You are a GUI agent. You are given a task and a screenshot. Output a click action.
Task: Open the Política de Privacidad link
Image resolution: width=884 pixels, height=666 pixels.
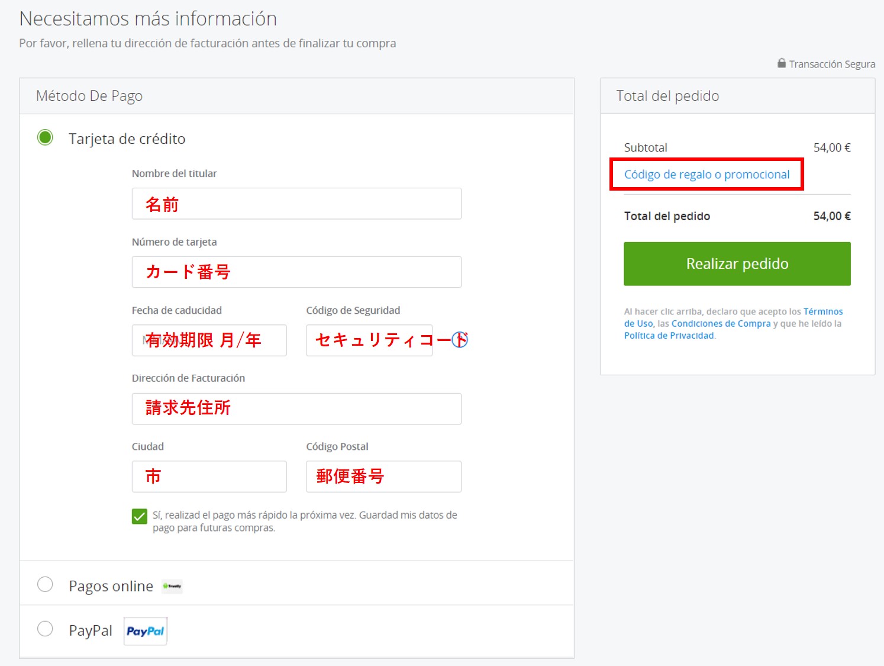pyautogui.click(x=669, y=336)
